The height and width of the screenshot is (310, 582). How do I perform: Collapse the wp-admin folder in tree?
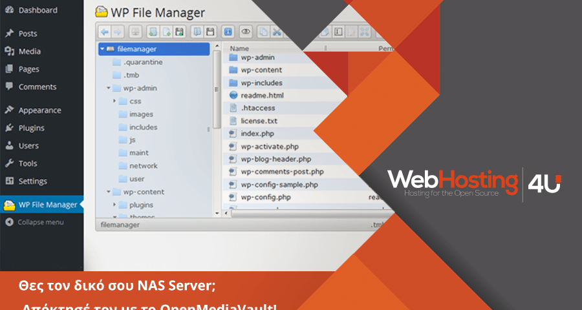pos(109,88)
